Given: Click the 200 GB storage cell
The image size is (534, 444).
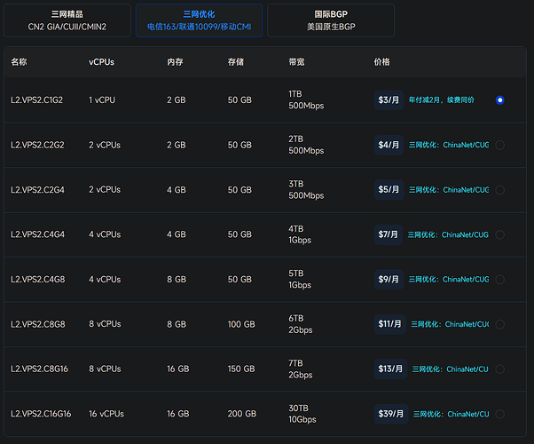Looking at the screenshot, I should click(242, 414).
